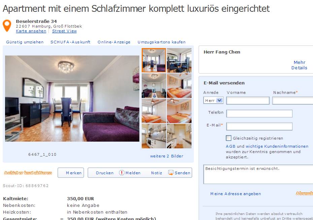Enable the Gleichzeitig registrieren checkbox
This screenshot has height=220, width=313.
tap(229, 138)
